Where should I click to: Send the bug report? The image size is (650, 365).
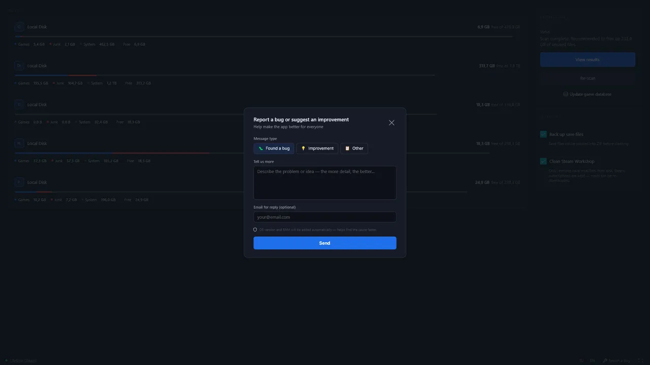coord(325,243)
